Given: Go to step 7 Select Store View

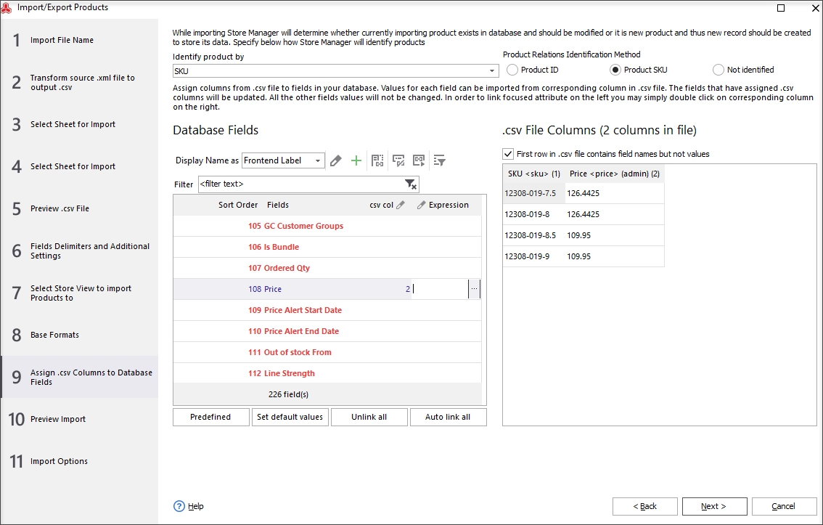Looking at the screenshot, I should 78,293.
